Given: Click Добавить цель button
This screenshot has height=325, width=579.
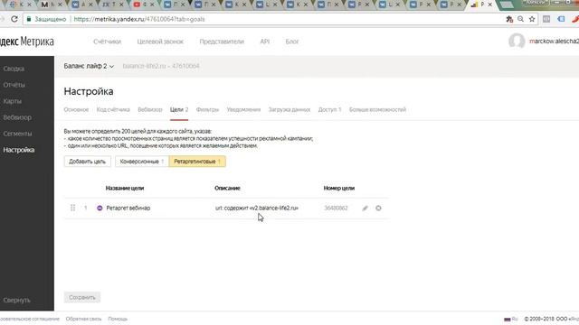Looking at the screenshot, I should (x=87, y=162).
